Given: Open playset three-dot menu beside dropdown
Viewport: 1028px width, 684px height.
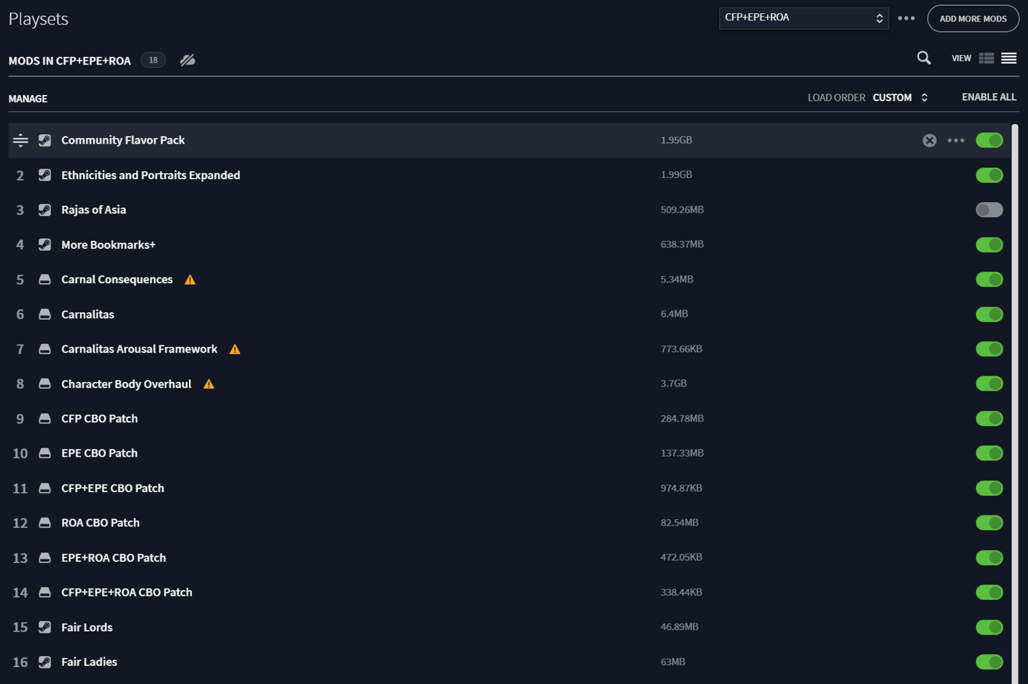Looking at the screenshot, I should [x=906, y=18].
